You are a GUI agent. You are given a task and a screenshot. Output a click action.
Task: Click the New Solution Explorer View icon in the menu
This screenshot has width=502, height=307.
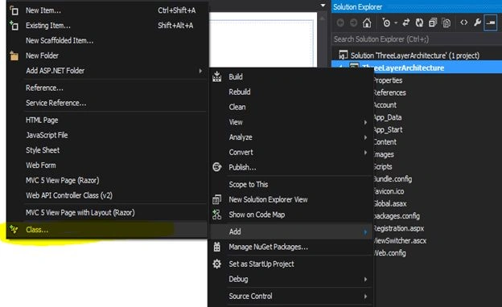coord(216,199)
